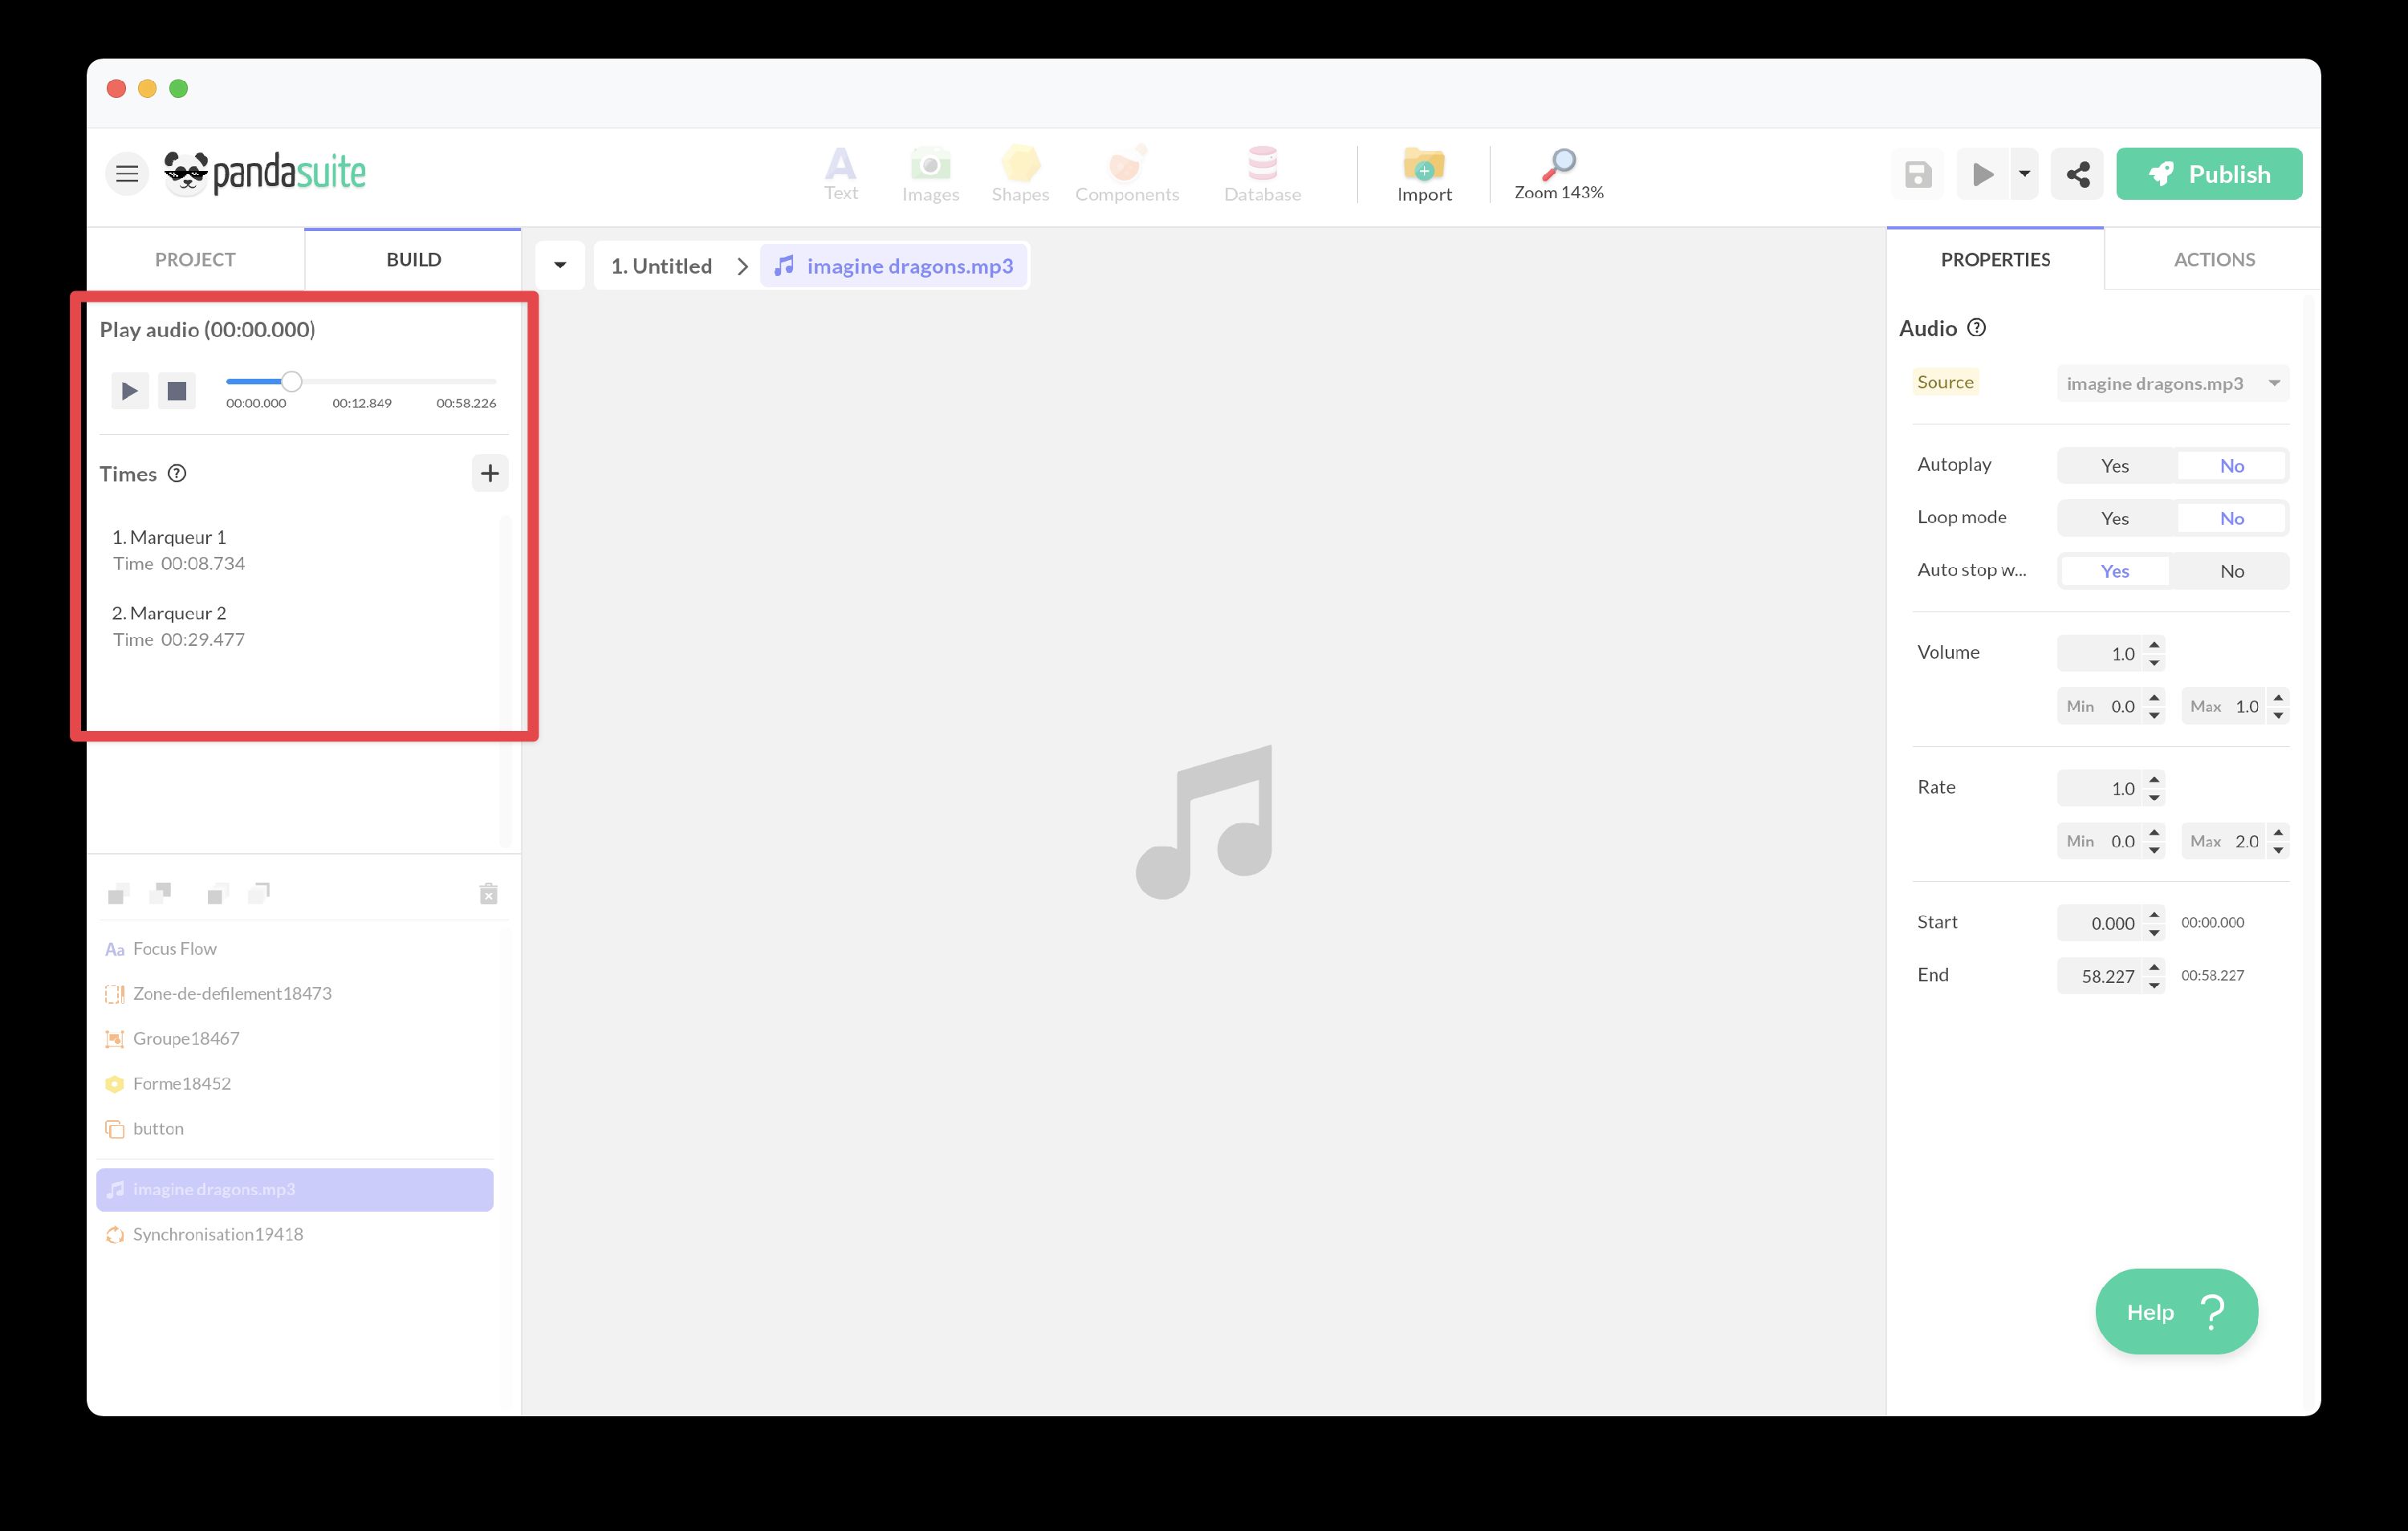The image size is (2408, 1531).
Task: Set Auto stop to No
Action: pyautogui.click(x=2231, y=571)
